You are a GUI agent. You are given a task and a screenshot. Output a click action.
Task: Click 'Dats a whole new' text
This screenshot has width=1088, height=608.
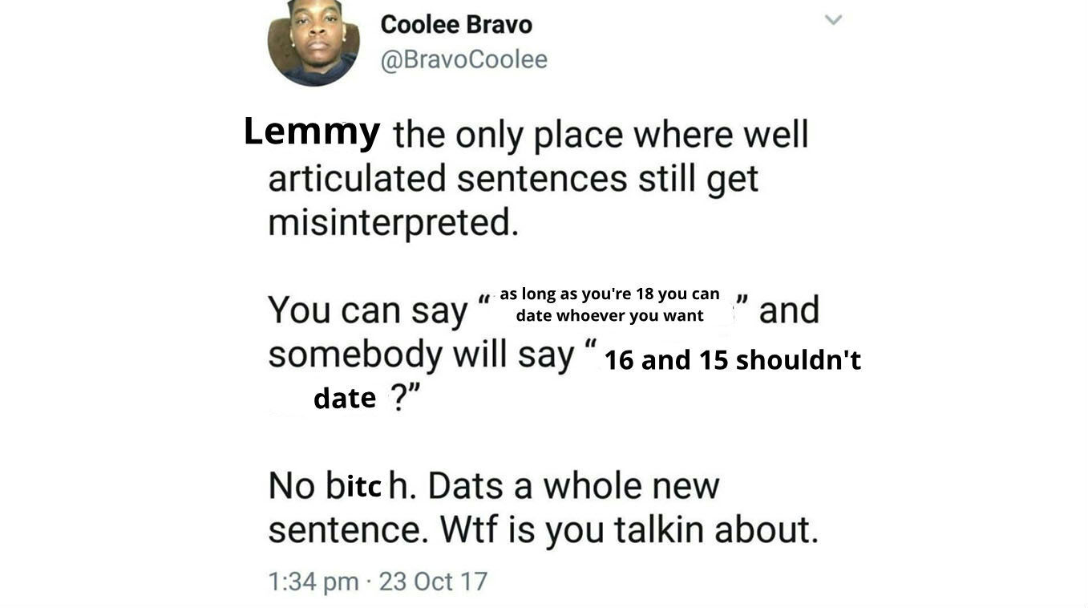574,485
